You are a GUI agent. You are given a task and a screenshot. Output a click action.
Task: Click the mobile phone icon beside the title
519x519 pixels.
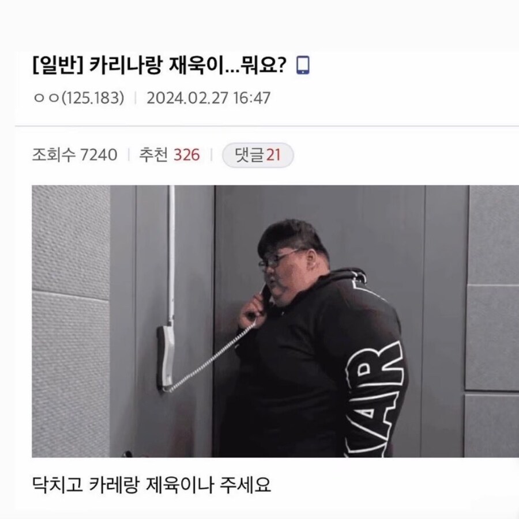pos(303,65)
